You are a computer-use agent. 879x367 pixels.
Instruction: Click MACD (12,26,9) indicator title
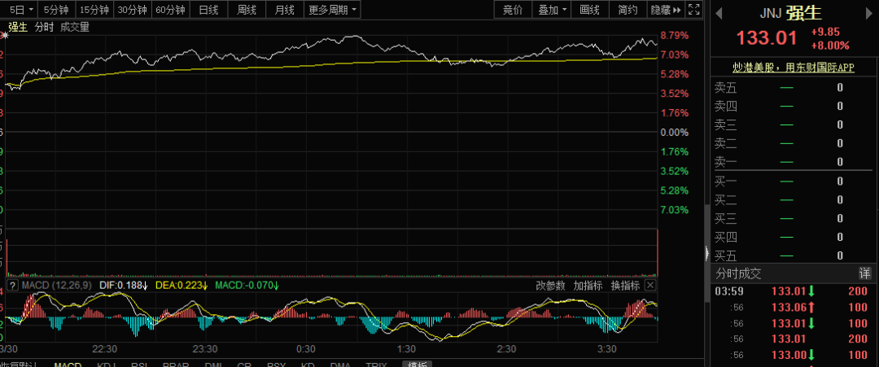[57, 285]
